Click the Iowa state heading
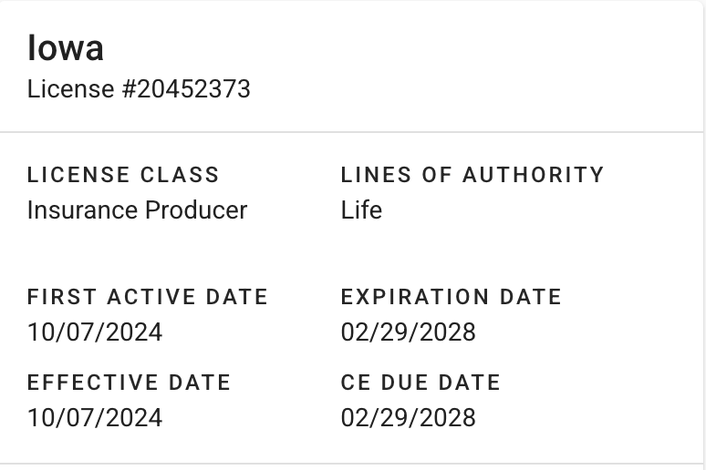706x470 pixels. (x=66, y=48)
